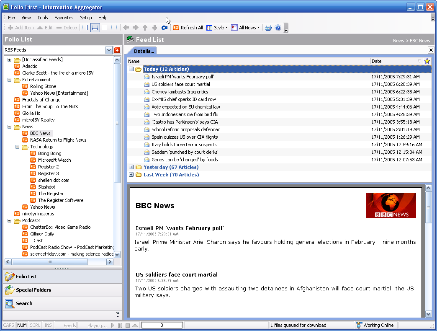Click the eject button in the status bar
The width and height of the screenshot is (437, 331).
click(135, 325)
